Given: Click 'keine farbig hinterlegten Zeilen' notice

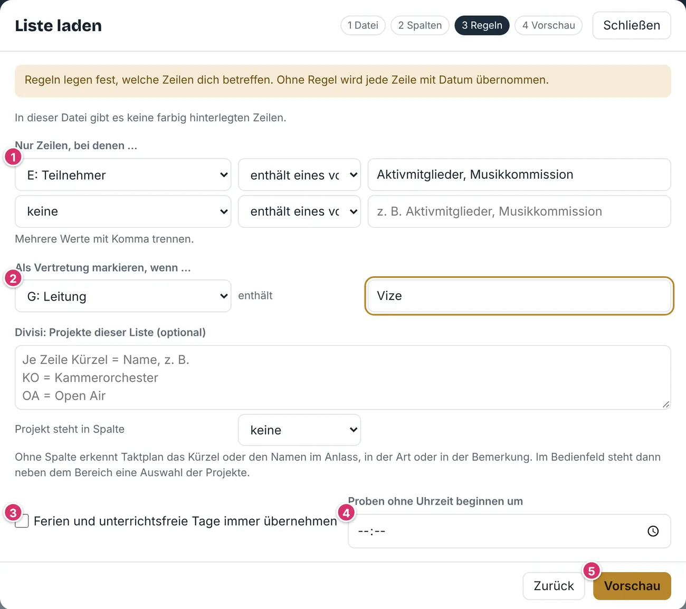Looking at the screenshot, I should (150, 118).
